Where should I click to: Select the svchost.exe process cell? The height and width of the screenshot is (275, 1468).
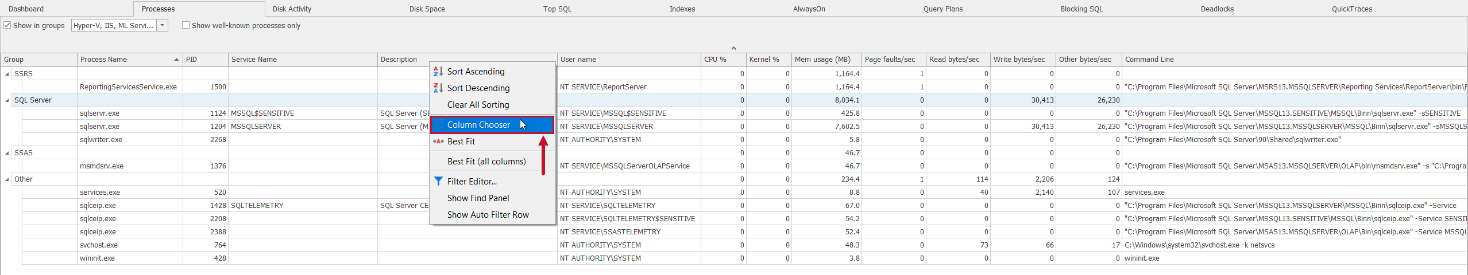130,245
